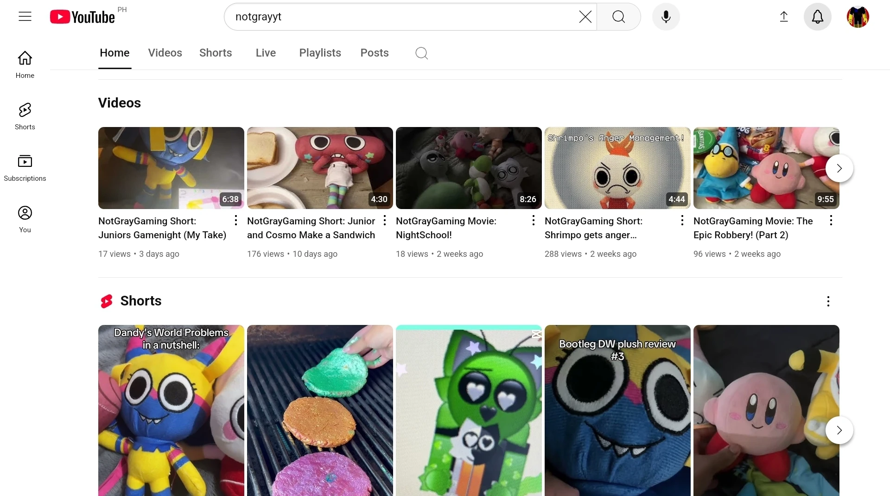890x496 pixels.
Task: Open the create/upload button
Action: pyautogui.click(x=784, y=17)
